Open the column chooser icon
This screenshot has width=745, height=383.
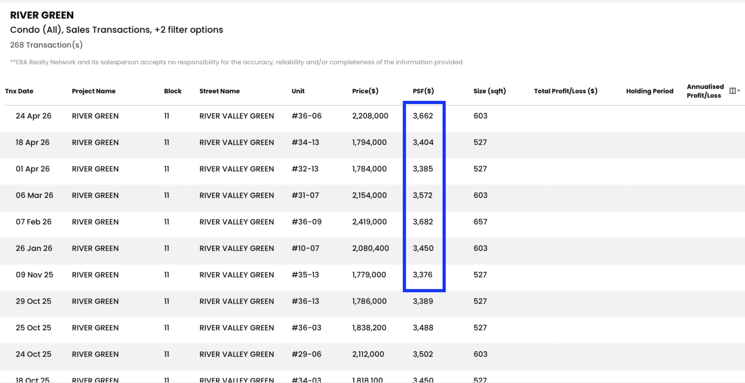(734, 91)
